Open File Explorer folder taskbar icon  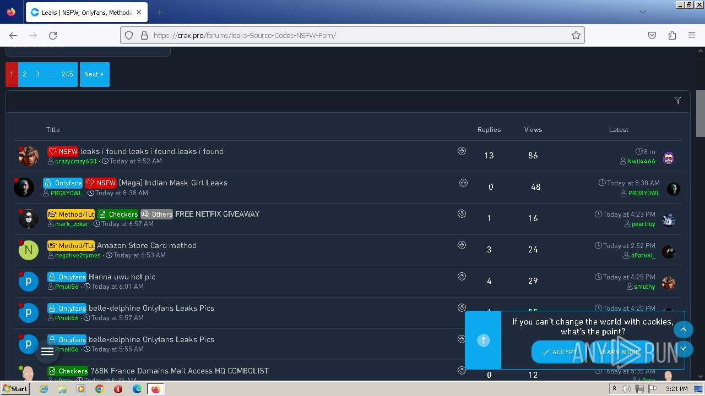(x=62, y=389)
